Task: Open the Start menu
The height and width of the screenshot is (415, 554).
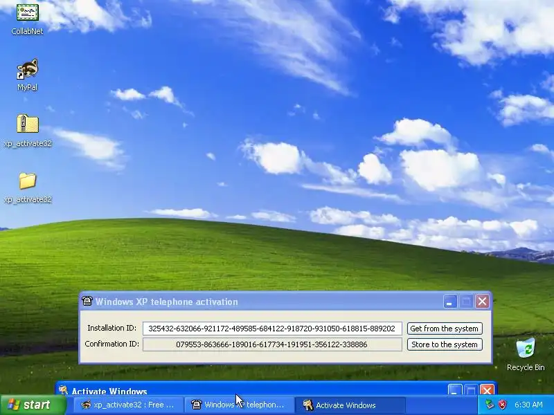Action: (x=33, y=405)
